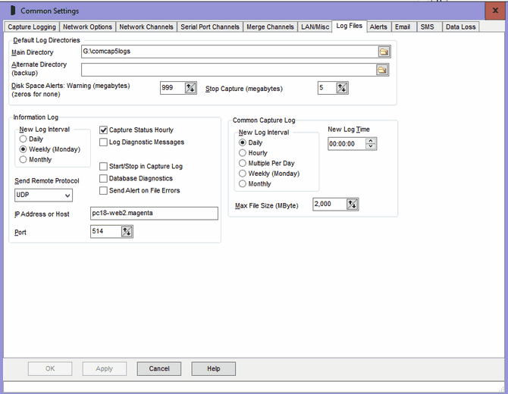
Task: Enable Send Alert on File Errors
Action: (x=103, y=191)
